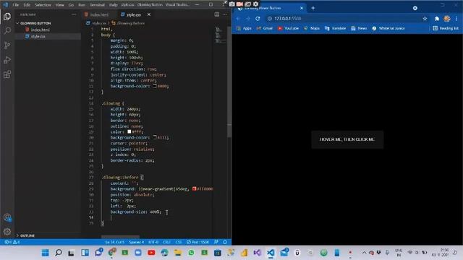Open the Selection menu
This screenshot has width=463, height=260.
(43, 5)
